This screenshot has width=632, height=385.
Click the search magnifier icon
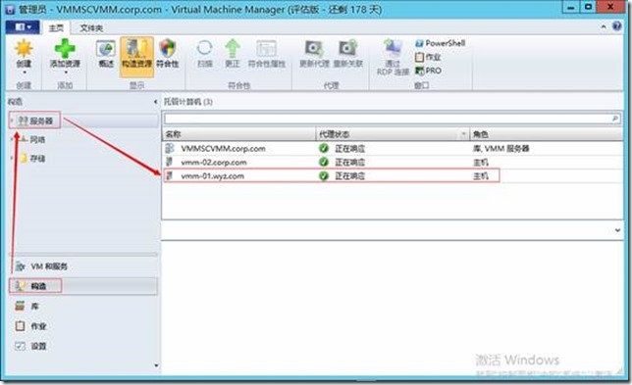(x=615, y=119)
